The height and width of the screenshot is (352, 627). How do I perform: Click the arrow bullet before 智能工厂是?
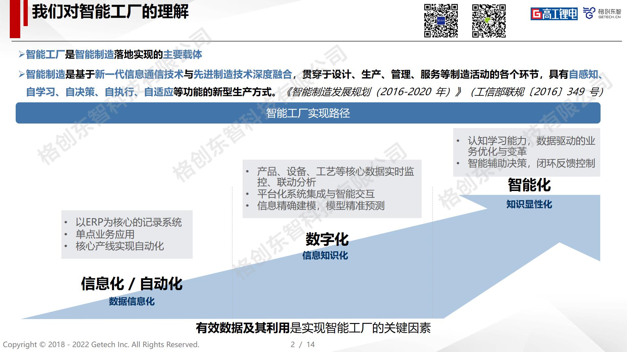click(x=22, y=54)
